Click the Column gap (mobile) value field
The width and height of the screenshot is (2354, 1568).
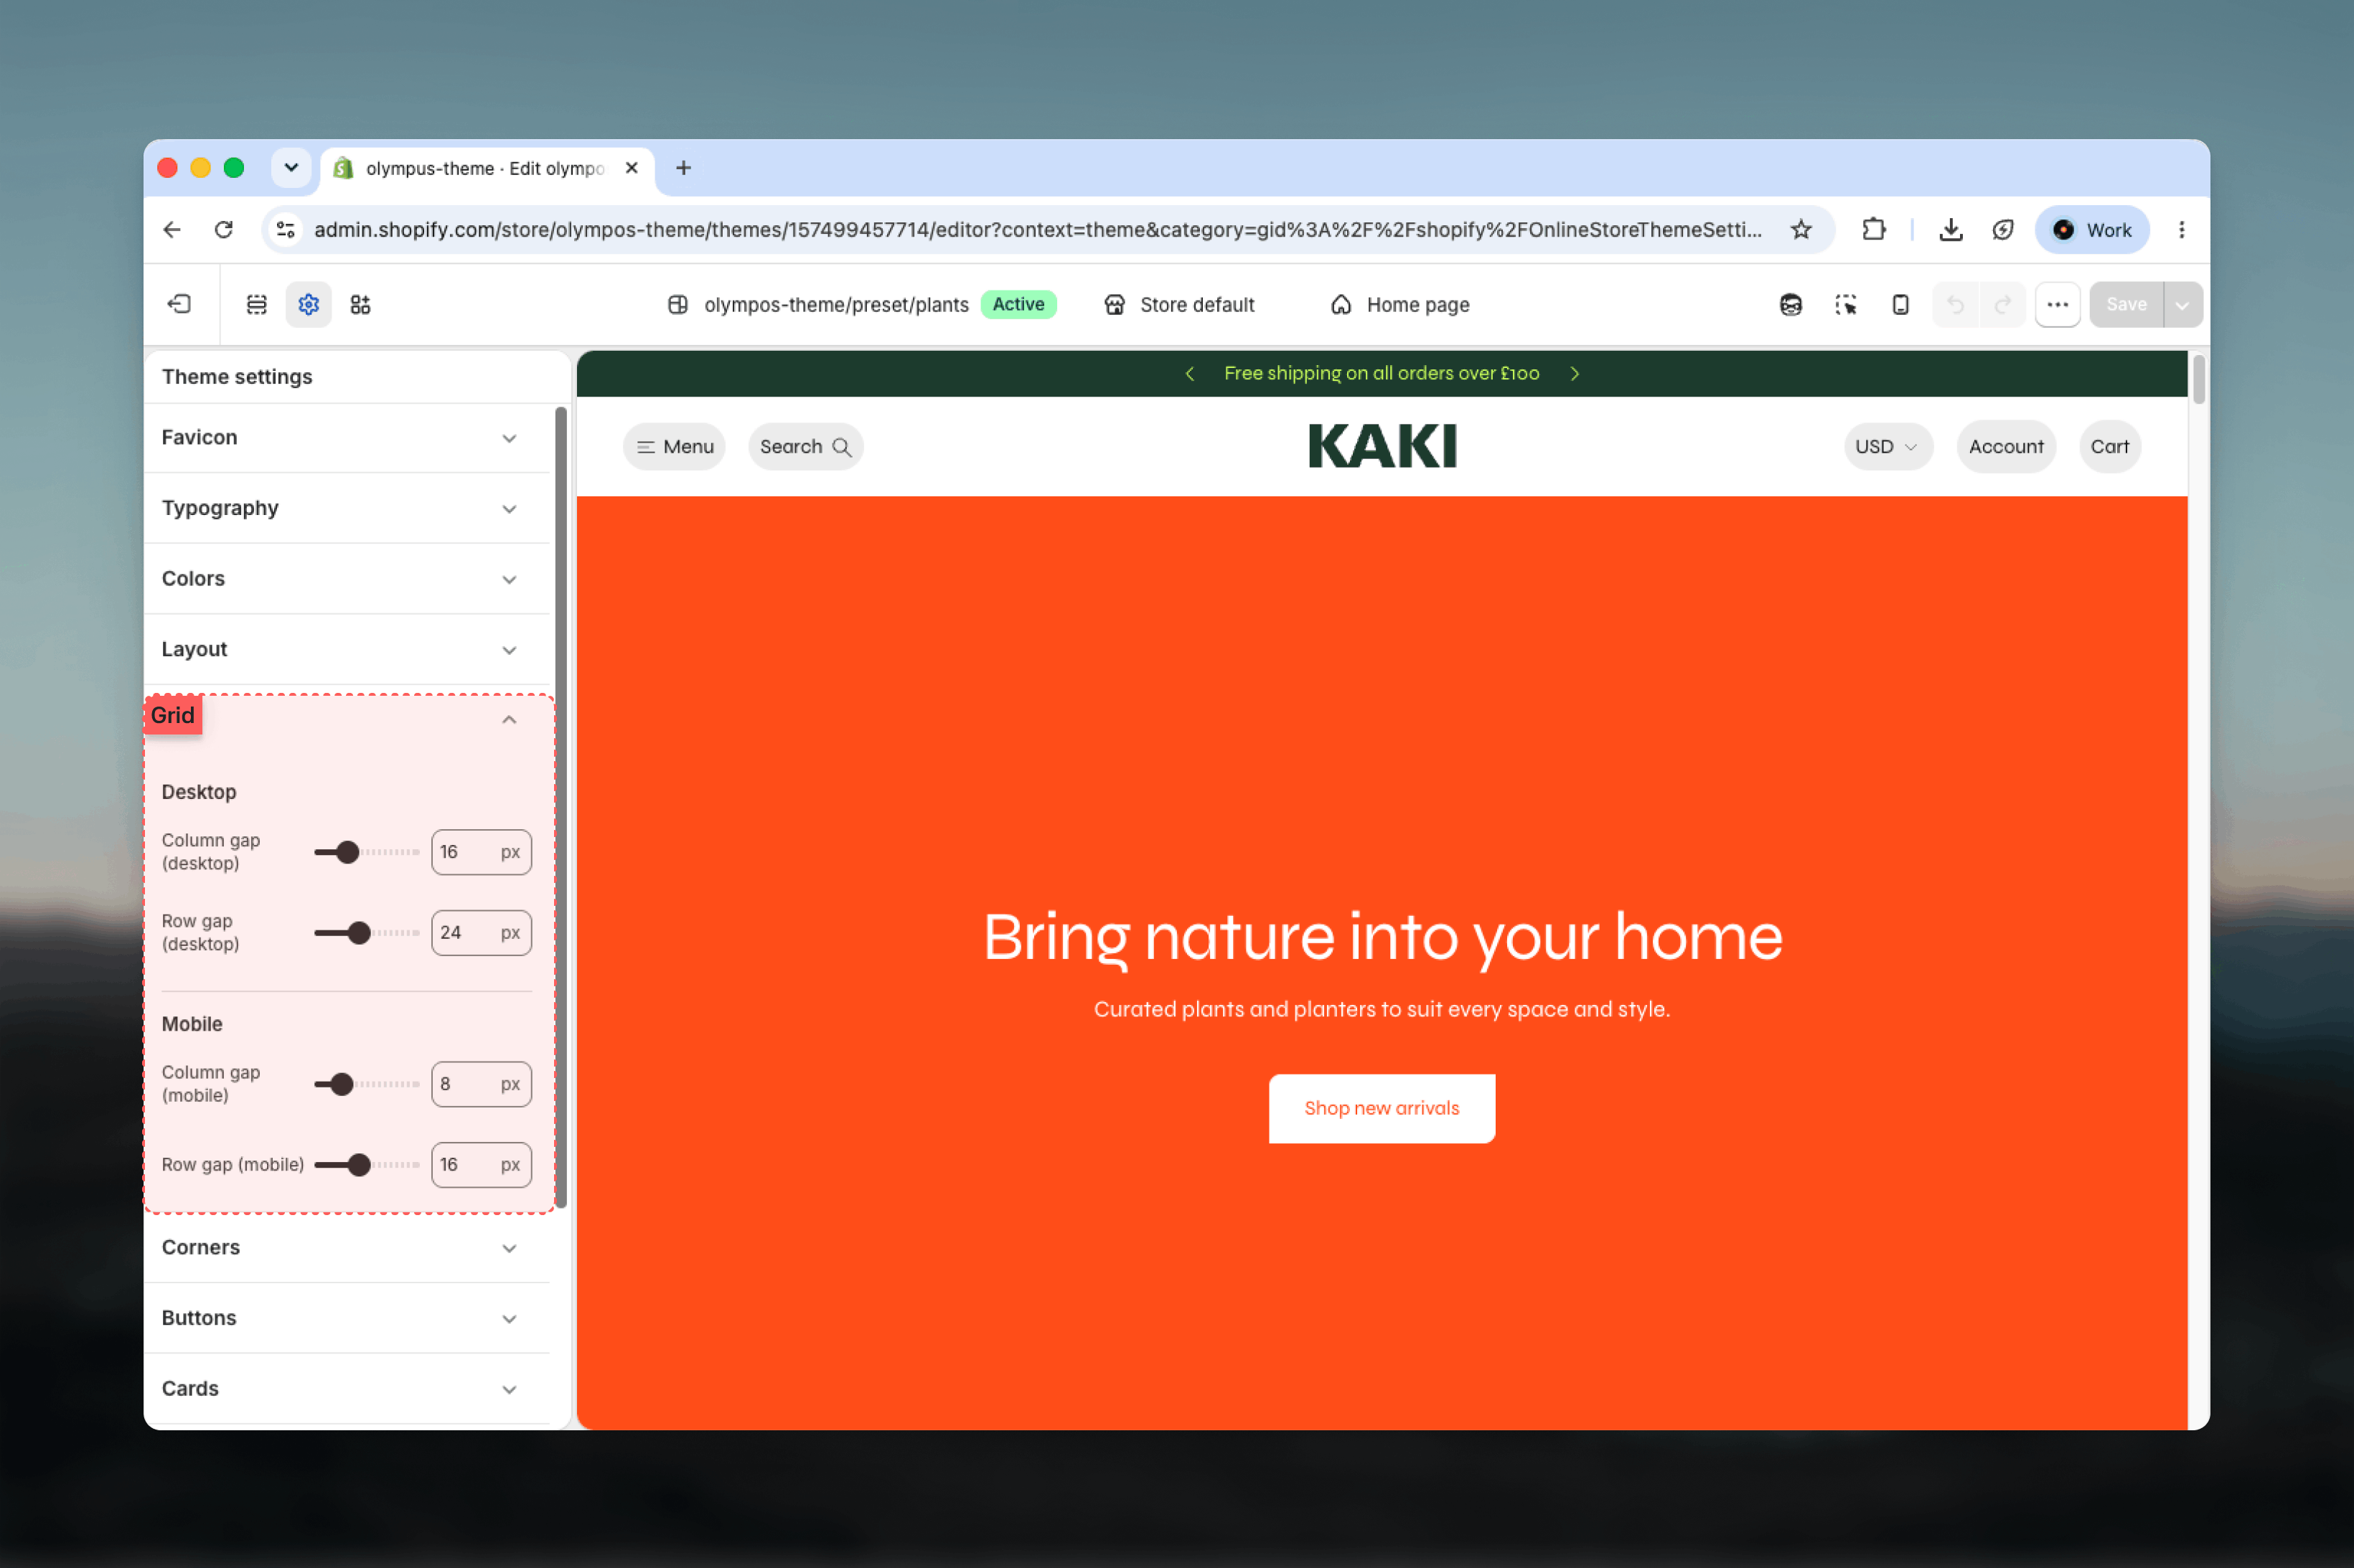(x=481, y=1084)
